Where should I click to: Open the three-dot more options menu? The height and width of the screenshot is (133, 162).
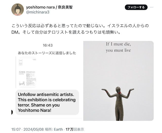(151, 7)
